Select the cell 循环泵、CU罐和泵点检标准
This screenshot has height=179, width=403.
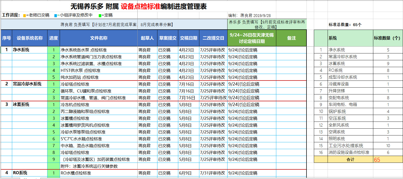tap(99, 91)
